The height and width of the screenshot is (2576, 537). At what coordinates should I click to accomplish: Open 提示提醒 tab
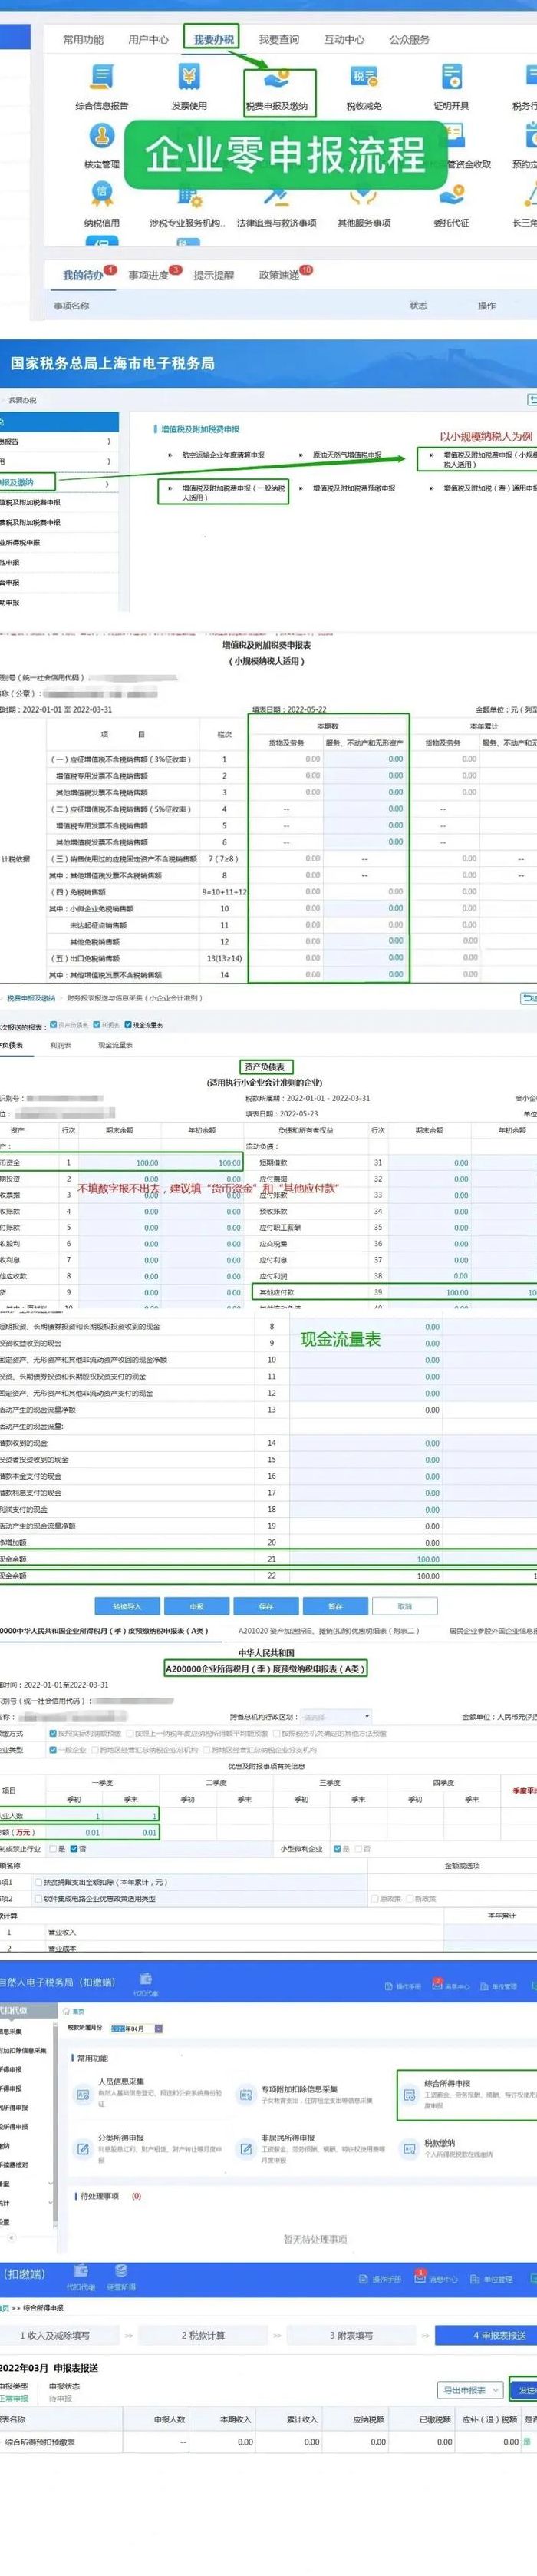coord(213,275)
